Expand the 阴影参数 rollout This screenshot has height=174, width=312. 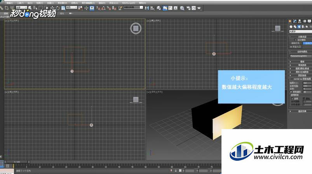(300, 76)
